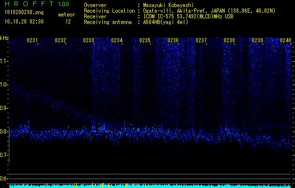Click the 0236 time marker
Image resolution: width=295 pixels, height=188 pixels.
(173, 40)
